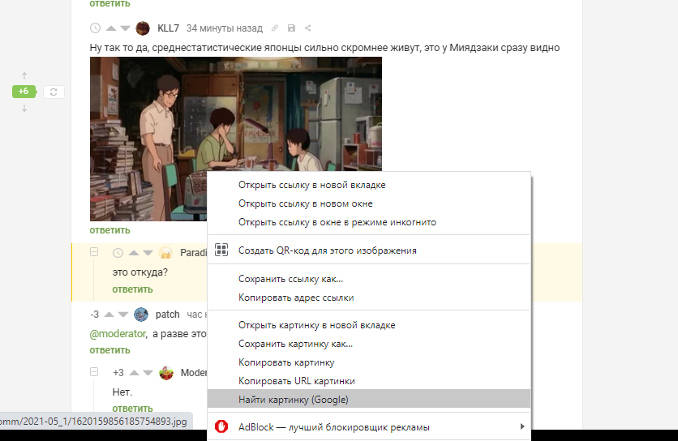Screen dimensions: 678x441
Task: Downvote the patch comment
Action: (123, 315)
